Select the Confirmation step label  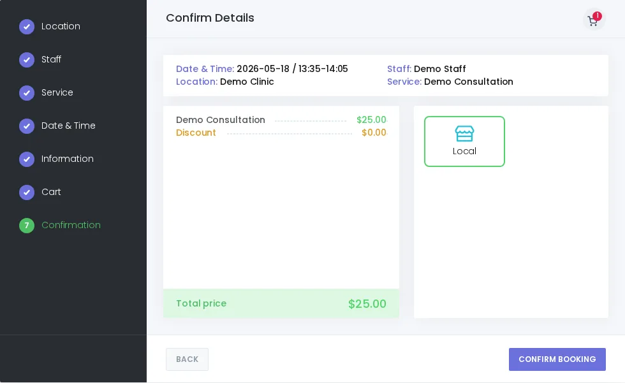(71, 225)
